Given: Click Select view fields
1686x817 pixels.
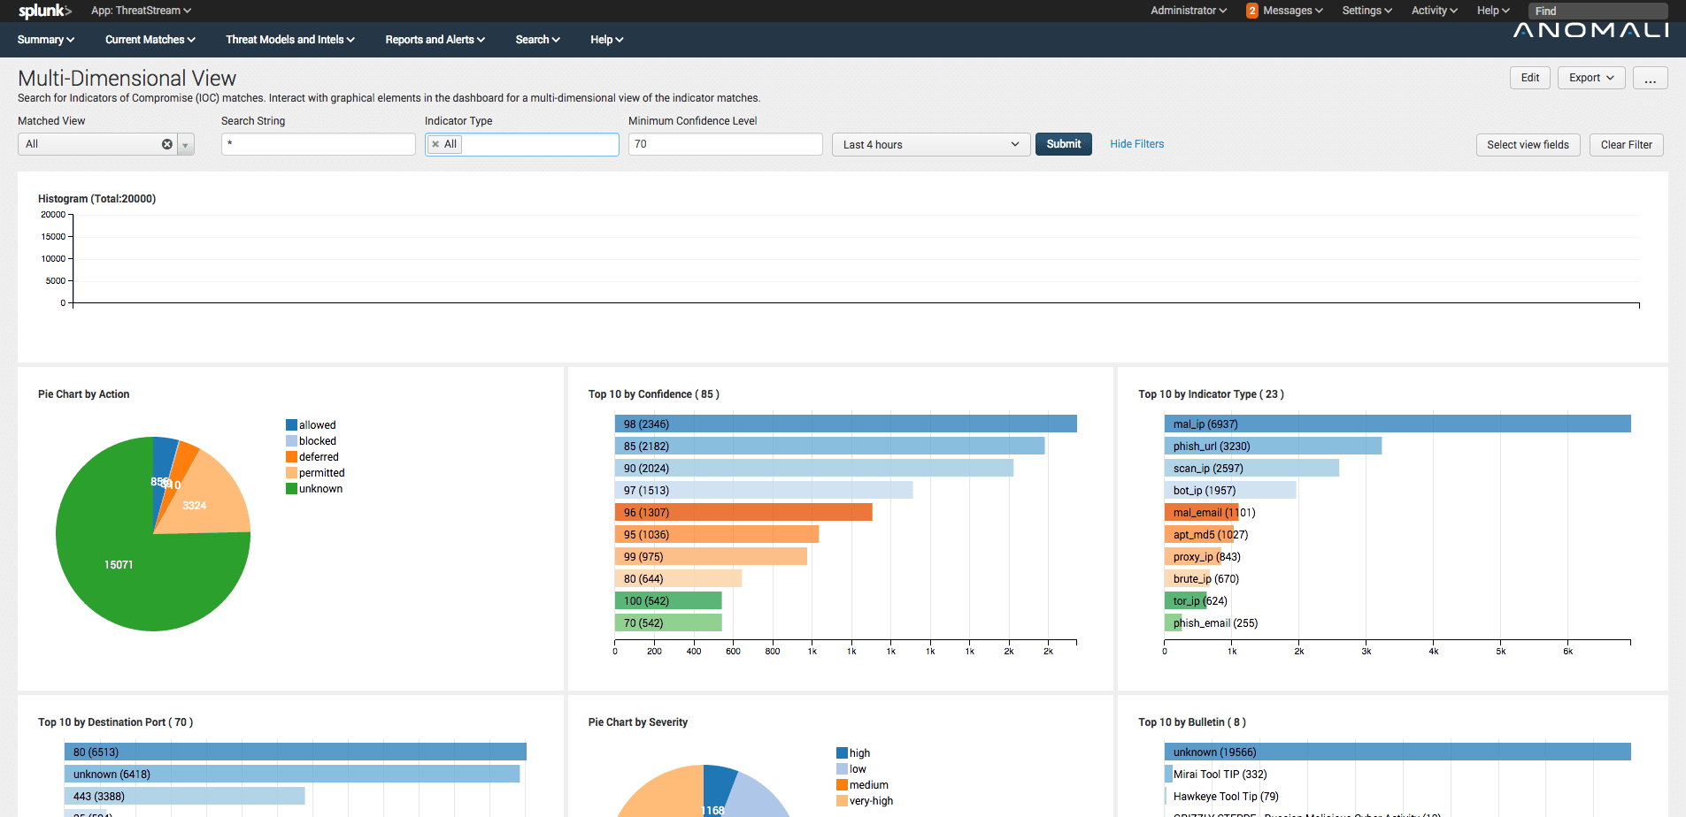Looking at the screenshot, I should click(1528, 144).
